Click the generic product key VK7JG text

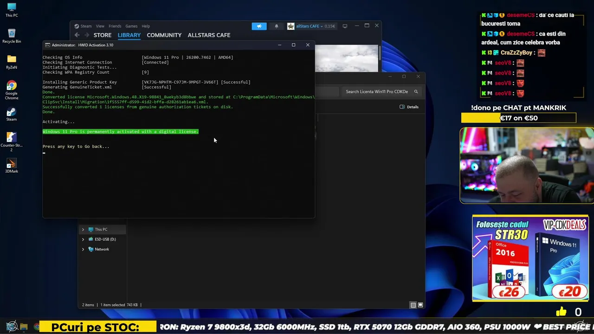click(x=180, y=82)
